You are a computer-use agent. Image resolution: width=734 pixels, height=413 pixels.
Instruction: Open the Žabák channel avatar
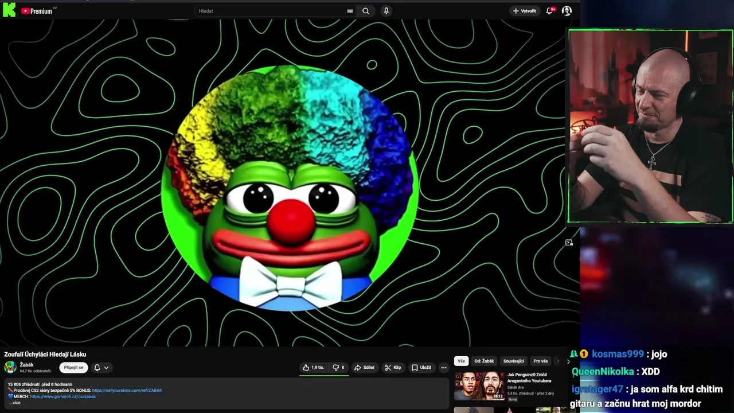click(x=10, y=367)
